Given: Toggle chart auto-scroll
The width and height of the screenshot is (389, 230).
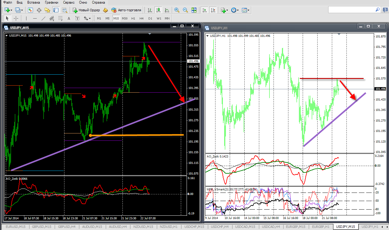Looking at the screenshot, I should (205, 10).
